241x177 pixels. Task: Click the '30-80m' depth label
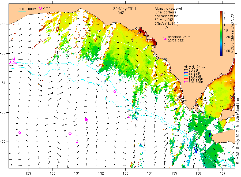click(x=194, y=73)
